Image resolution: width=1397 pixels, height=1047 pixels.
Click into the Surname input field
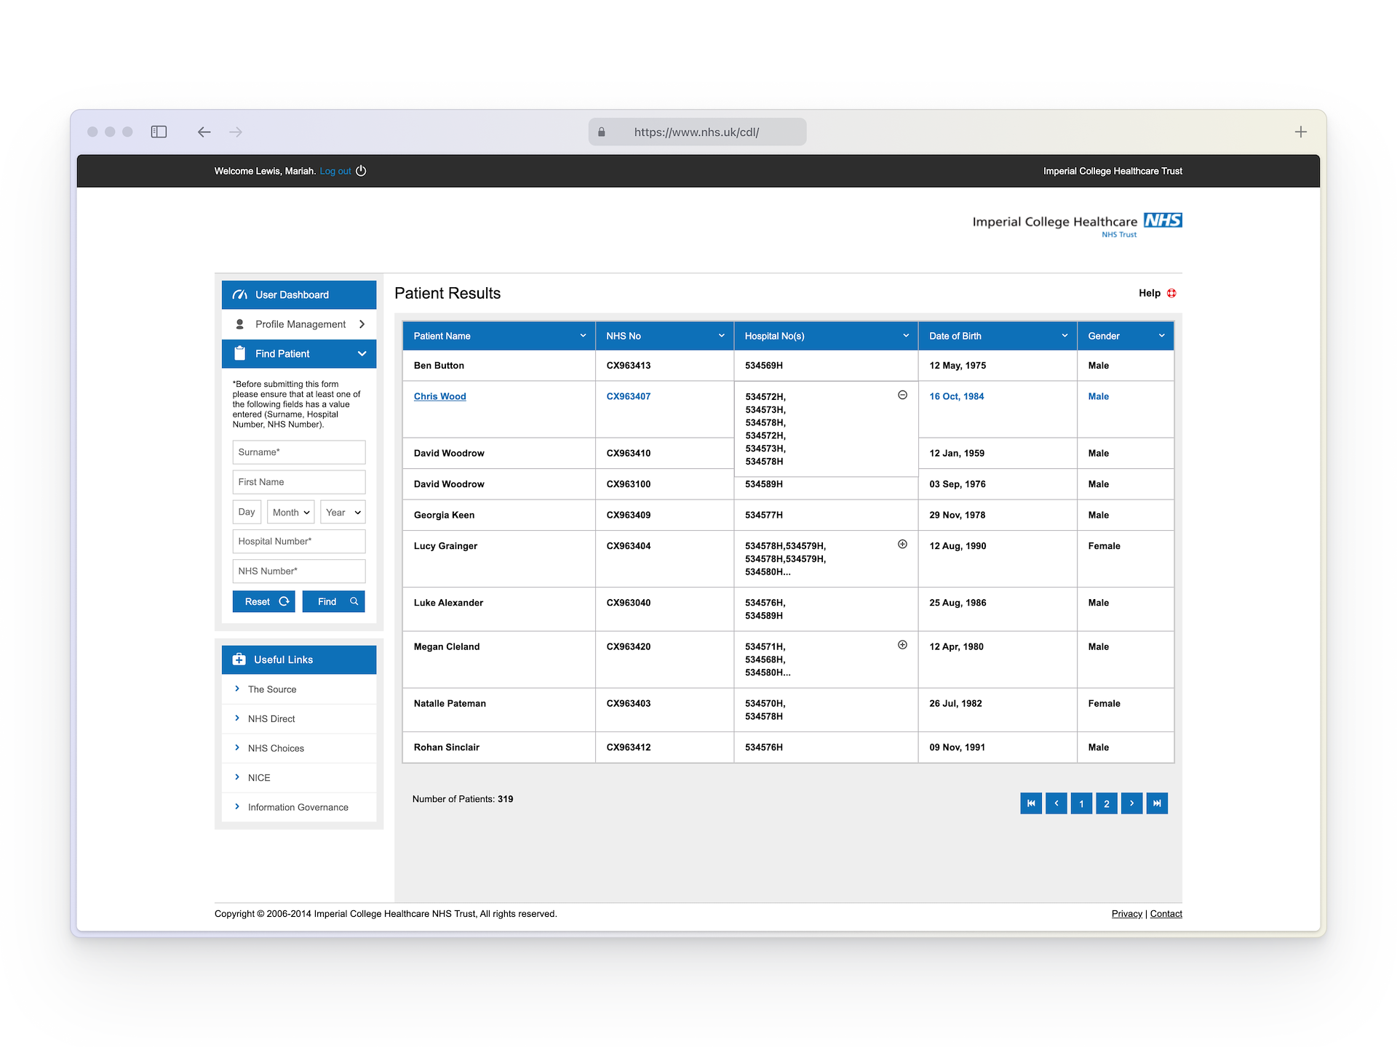tap(299, 452)
